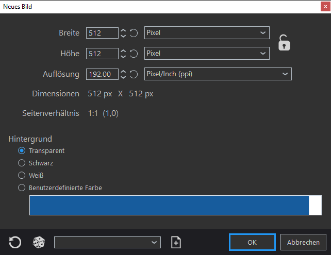The height and width of the screenshot is (255, 331).
Task: Reset the Auflösung value with circular arrow
Action: pos(134,74)
